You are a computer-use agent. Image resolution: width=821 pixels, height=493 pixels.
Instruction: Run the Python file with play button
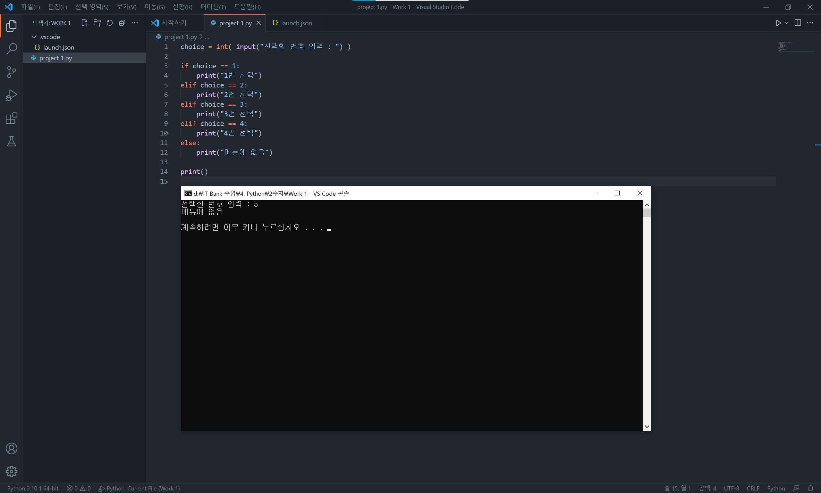pos(778,23)
